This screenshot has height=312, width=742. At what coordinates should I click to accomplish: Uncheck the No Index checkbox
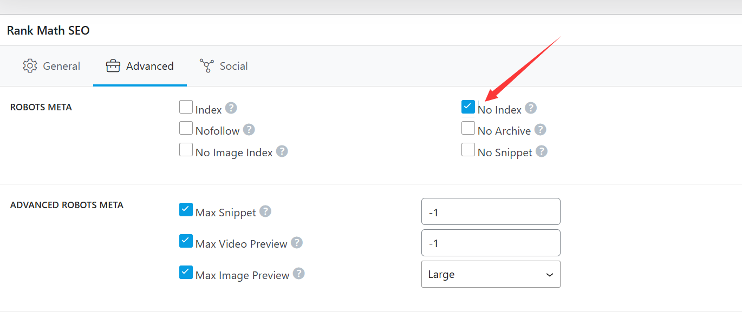coord(468,107)
